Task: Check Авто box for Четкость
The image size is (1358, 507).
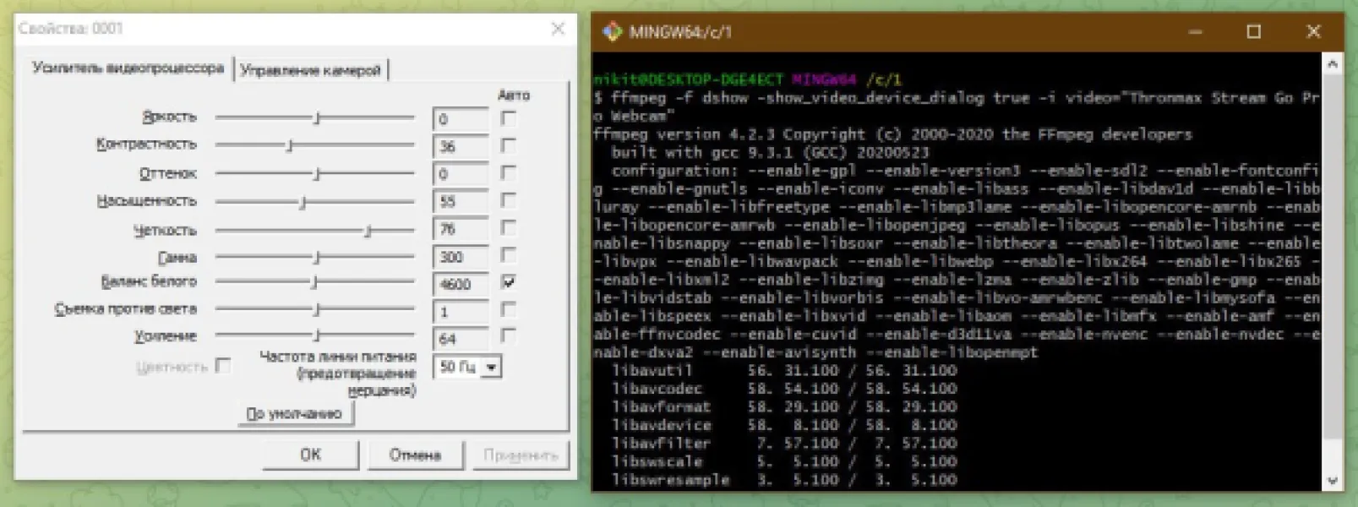Action: 508,227
